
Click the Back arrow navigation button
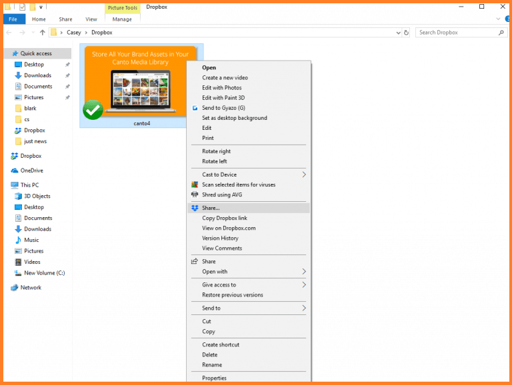coord(9,33)
